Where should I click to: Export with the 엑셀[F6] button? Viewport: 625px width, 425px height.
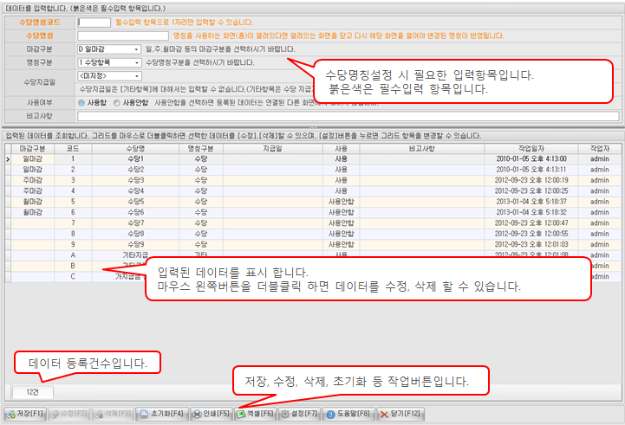click(256, 414)
